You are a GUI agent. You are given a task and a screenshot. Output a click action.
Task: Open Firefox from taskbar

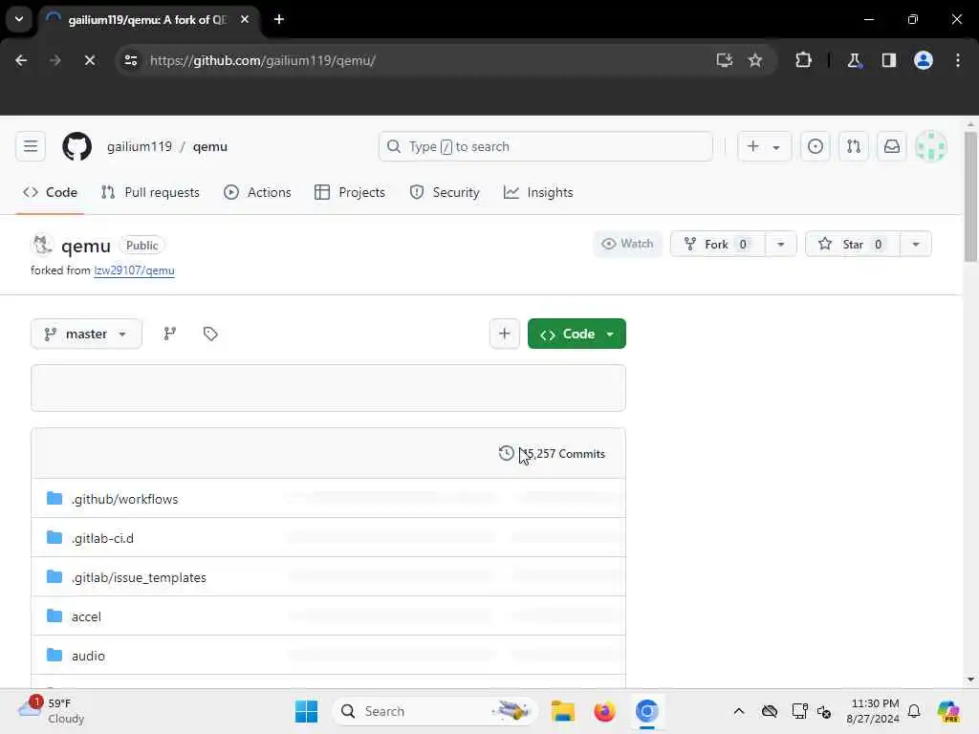click(x=604, y=711)
